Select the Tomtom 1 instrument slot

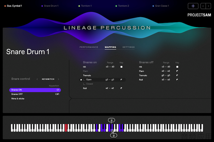[x=85, y=6]
